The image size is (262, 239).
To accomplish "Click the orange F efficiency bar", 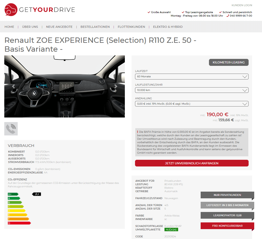I will pos(18,219).
